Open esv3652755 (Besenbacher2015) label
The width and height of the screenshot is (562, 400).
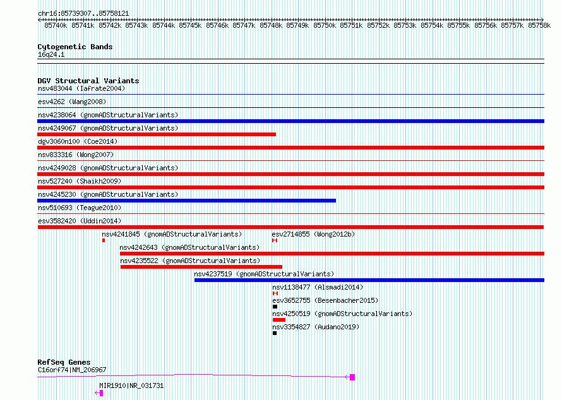point(325,300)
